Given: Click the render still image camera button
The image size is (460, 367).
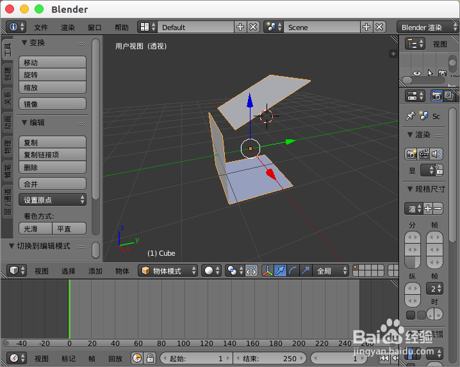Looking at the screenshot, I should (411, 154).
